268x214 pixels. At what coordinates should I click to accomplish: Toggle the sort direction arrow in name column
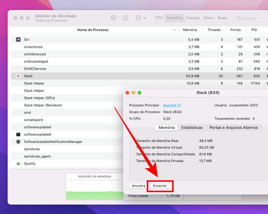click(174, 30)
